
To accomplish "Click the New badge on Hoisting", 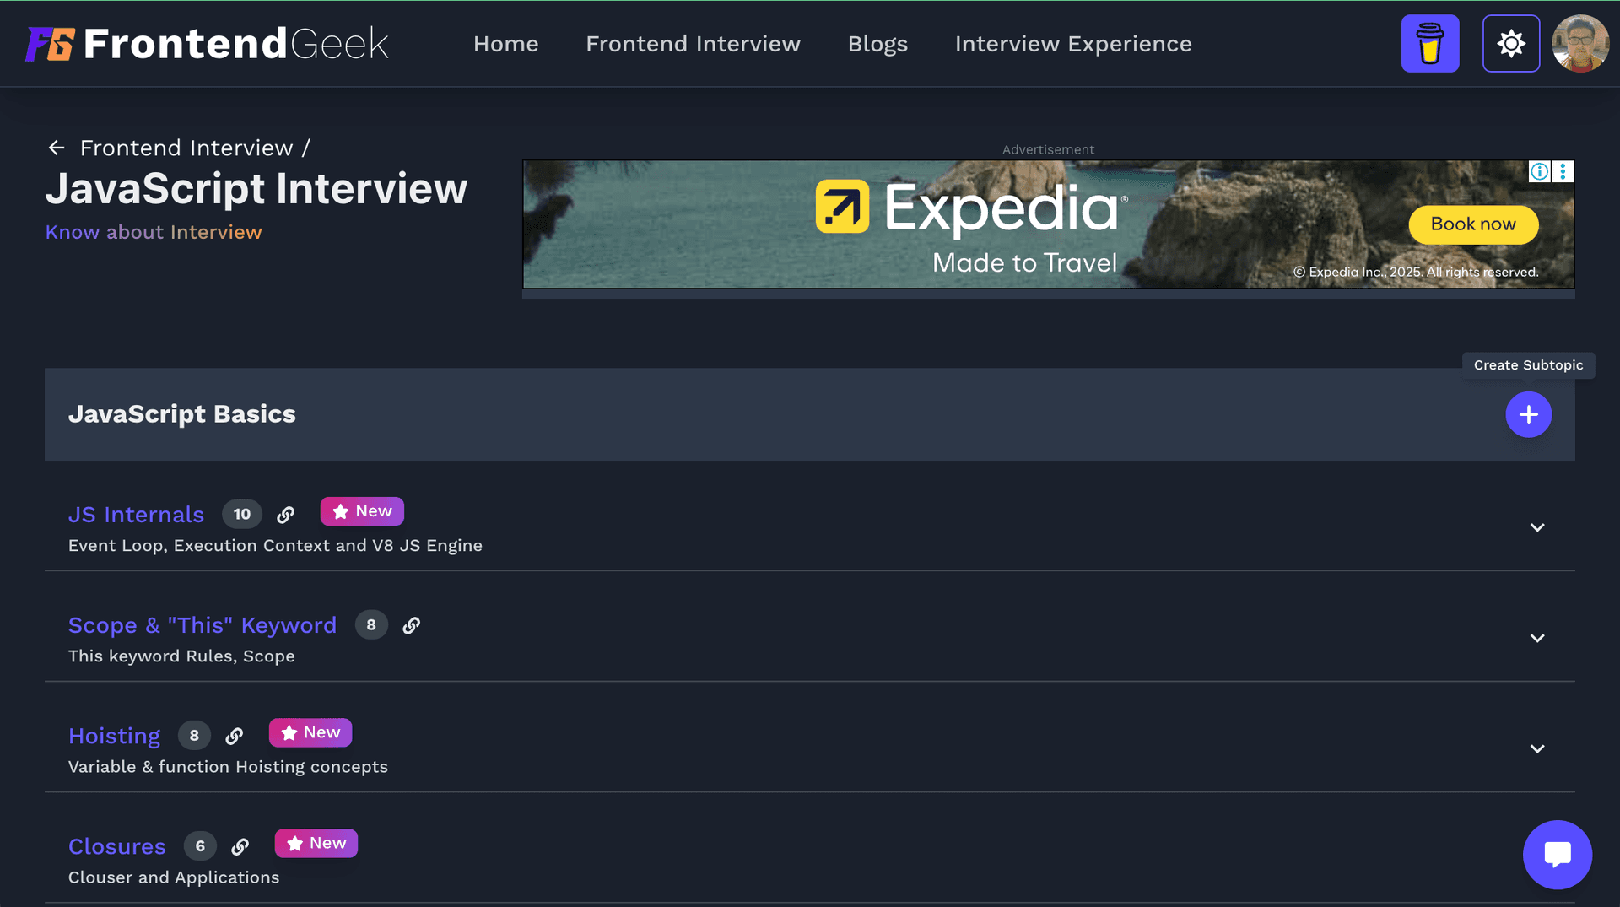I will (310, 732).
